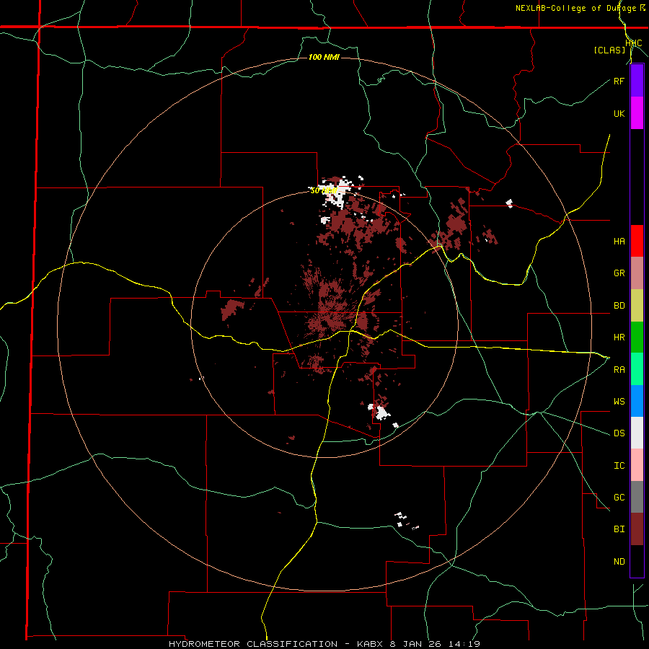Select the light pink IC legend swatch

[637, 465]
